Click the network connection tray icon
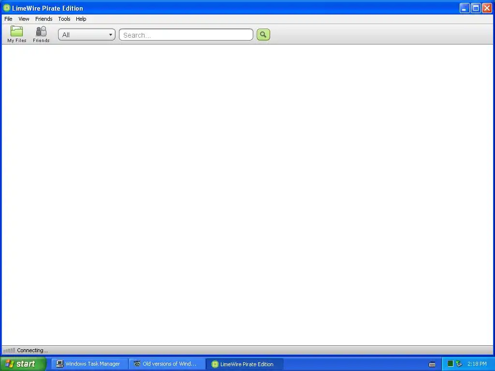 click(x=459, y=364)
